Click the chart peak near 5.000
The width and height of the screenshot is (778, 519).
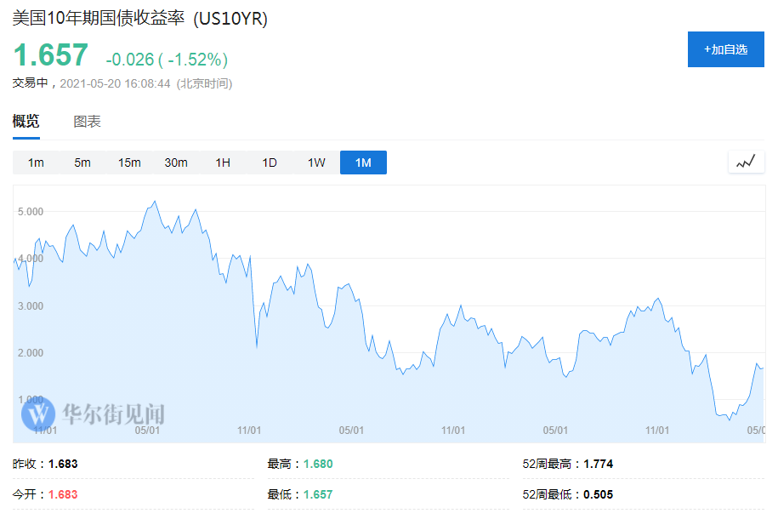(154, 202)
